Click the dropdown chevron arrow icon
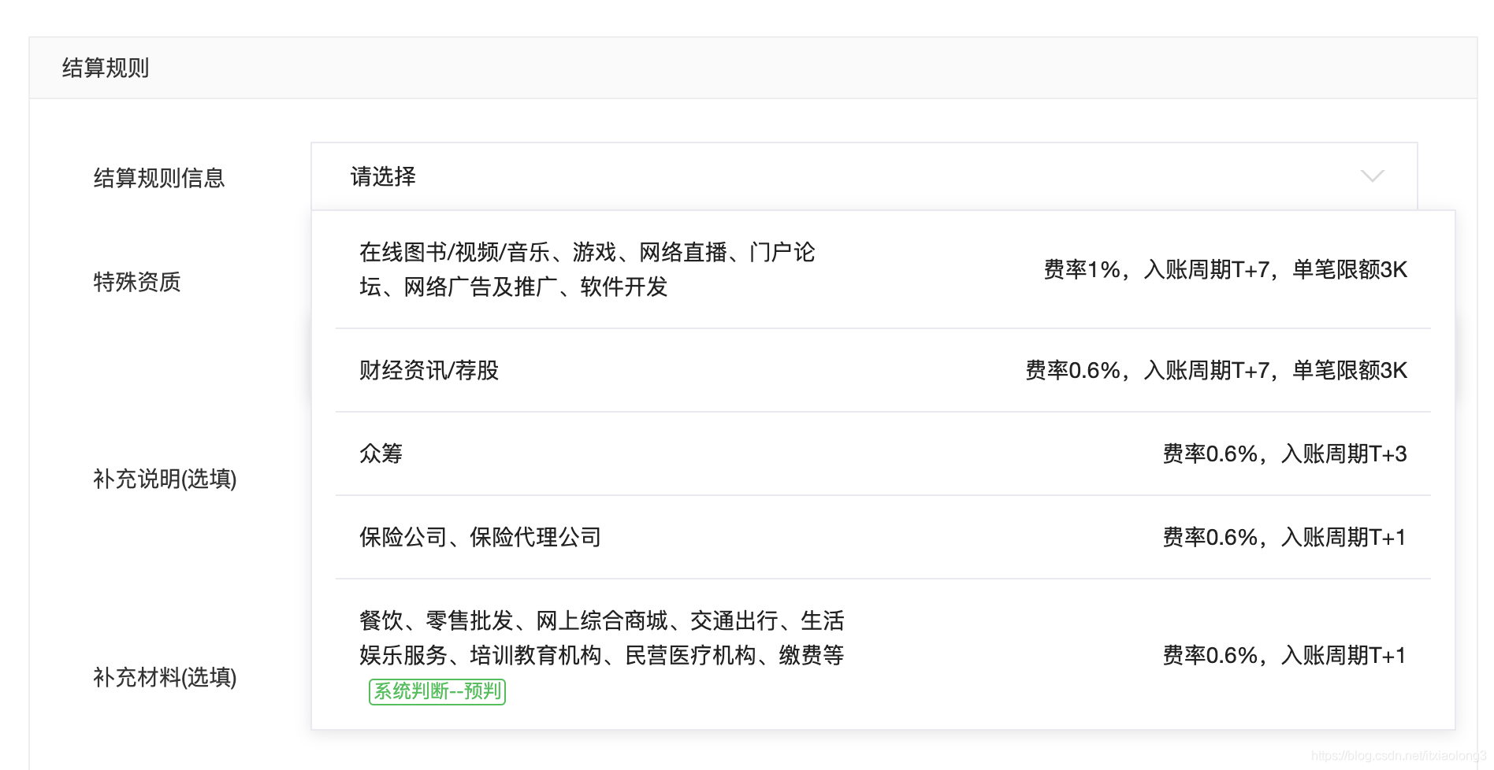The width and height of the screenshot is (1494, 770). tap(1372, 176)
